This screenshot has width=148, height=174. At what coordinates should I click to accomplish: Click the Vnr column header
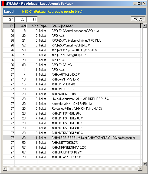pyautogui.click(x=32, y=26)
